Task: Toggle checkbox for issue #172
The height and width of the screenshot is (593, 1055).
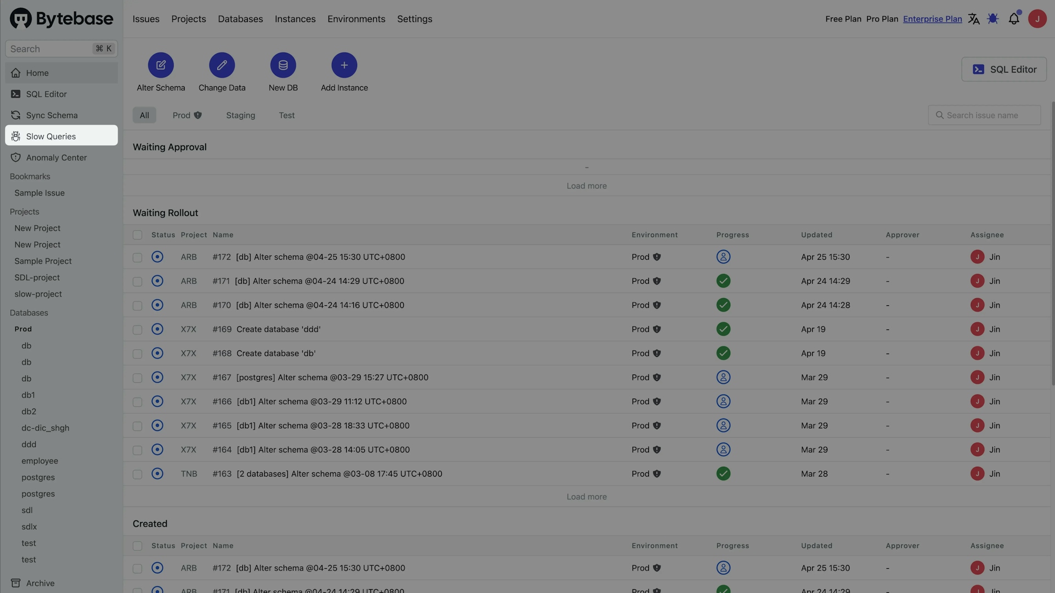Action: [x=136, y=256]
